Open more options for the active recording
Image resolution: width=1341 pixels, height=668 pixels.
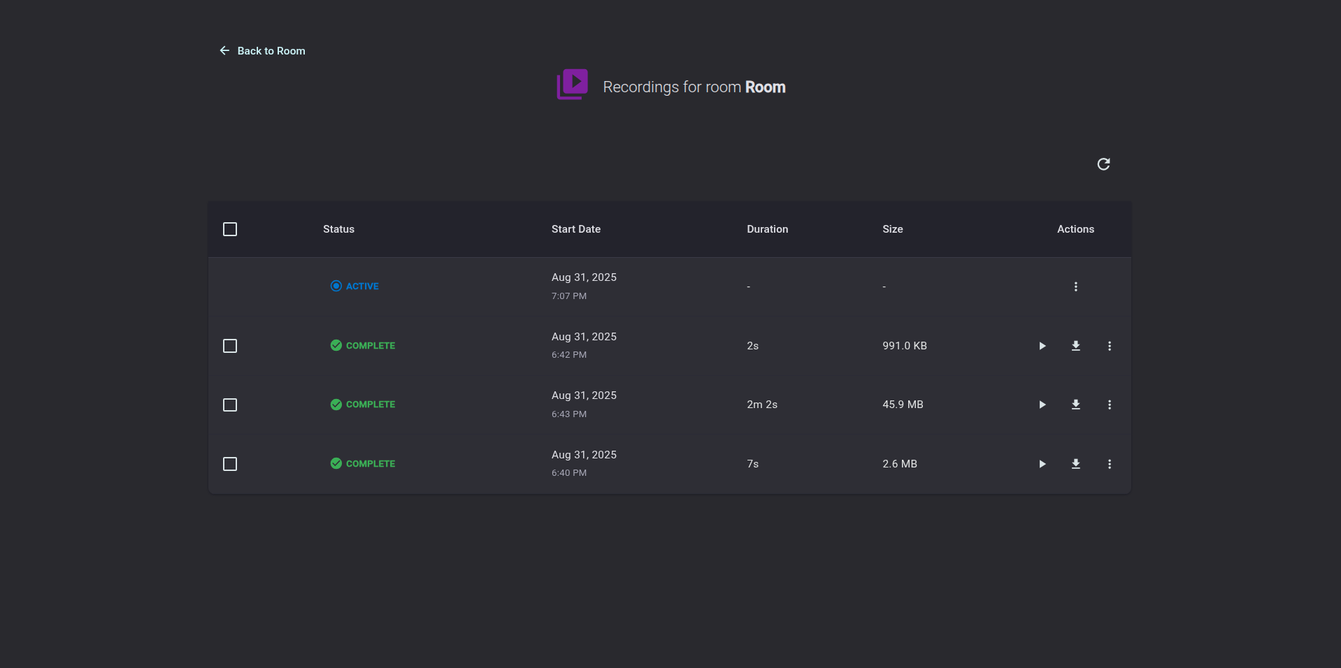click(x=1075, y=286)
